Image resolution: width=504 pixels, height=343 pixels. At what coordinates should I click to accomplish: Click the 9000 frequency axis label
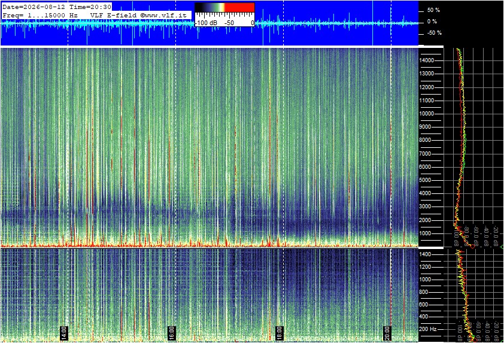pyautogui.click(x=425, y=127)
